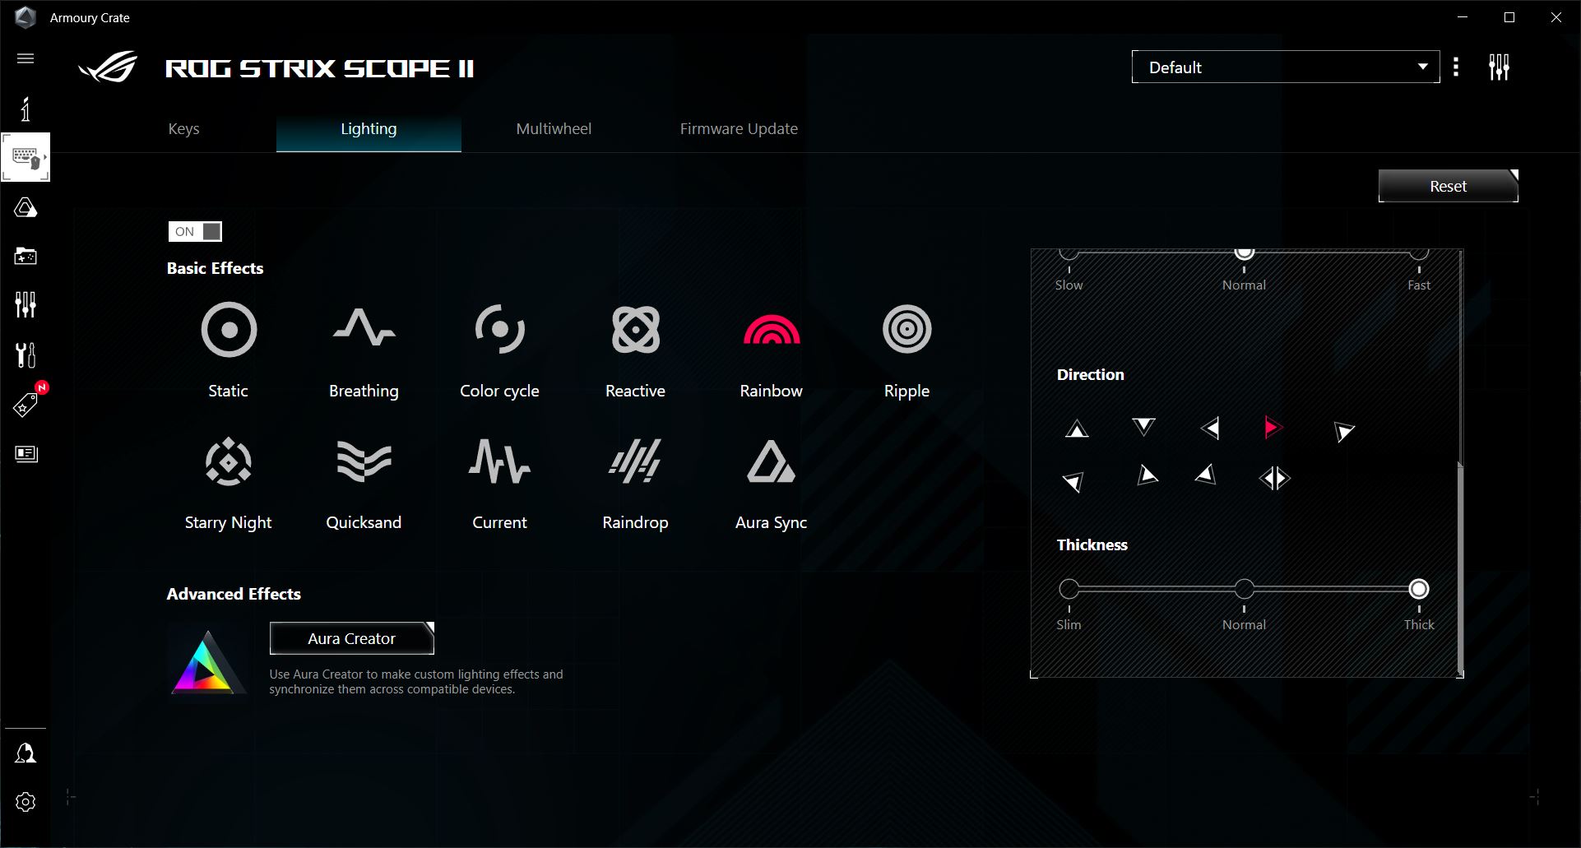Select the Color cycle lighting effect

click(x=500, y=350)
